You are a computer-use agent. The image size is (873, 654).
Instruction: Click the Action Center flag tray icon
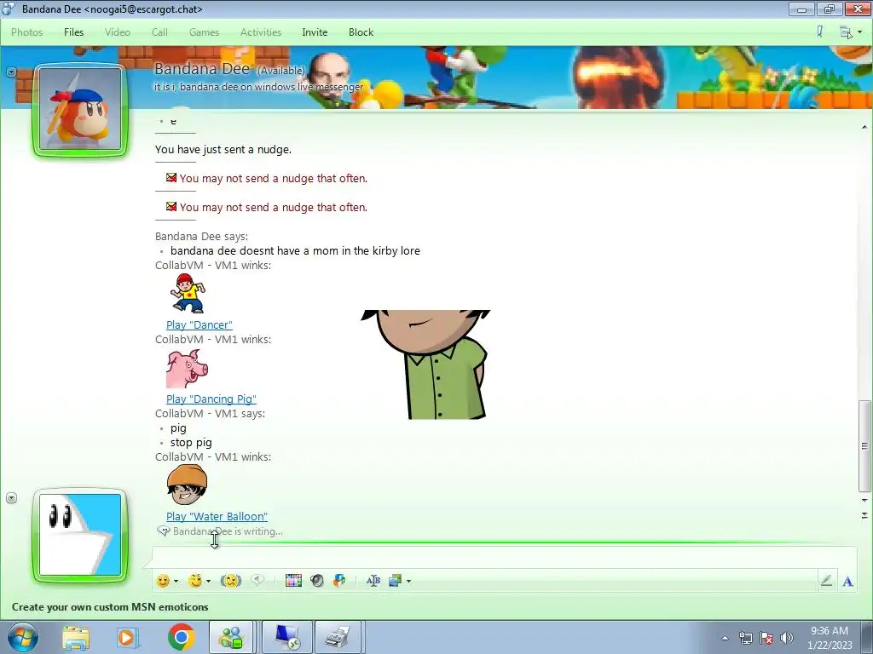766,638
